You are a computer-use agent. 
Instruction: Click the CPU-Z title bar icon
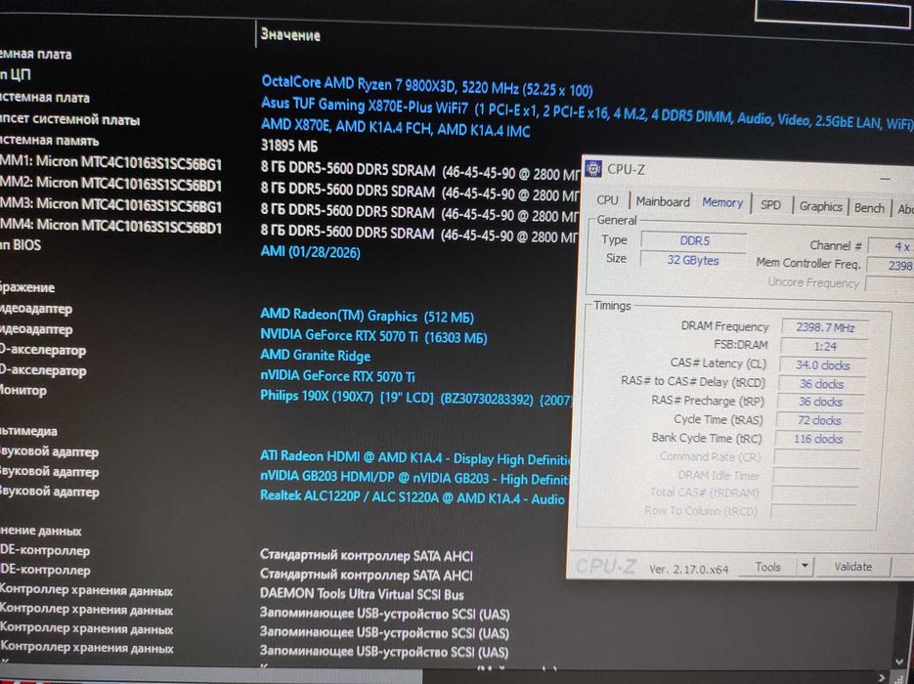point(592,168)
